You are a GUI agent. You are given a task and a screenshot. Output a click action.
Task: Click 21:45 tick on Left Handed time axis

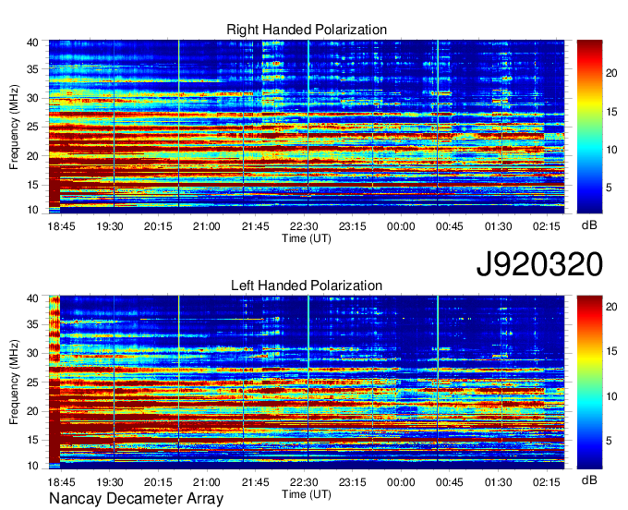[256, 482]
